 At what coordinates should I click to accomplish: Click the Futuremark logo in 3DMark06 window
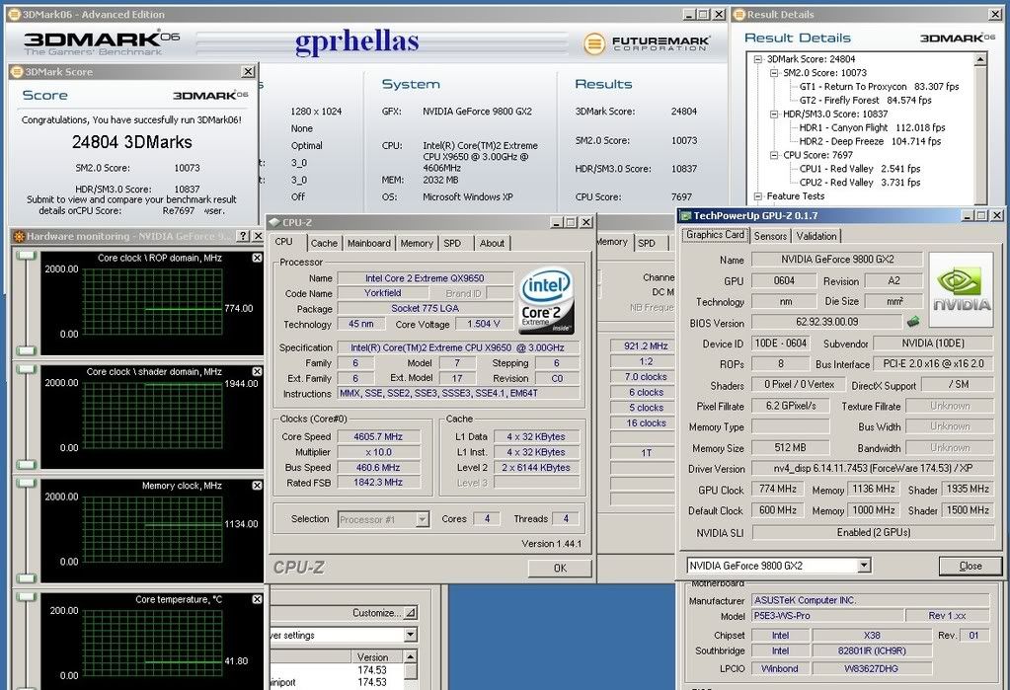(x=647, y=43)
